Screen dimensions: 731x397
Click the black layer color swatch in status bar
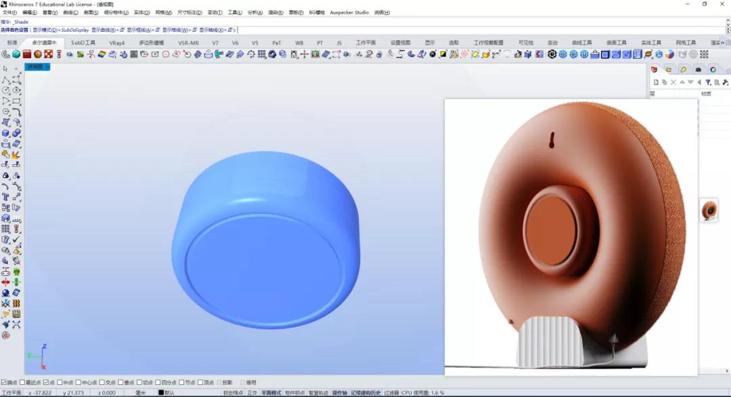pos(161,393)
